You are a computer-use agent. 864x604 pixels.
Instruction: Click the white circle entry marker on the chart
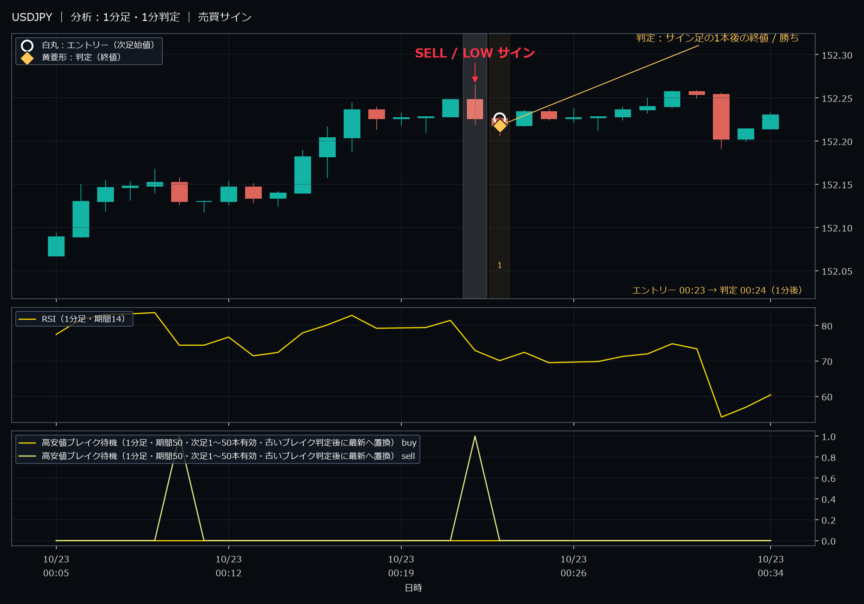point(499,119)
